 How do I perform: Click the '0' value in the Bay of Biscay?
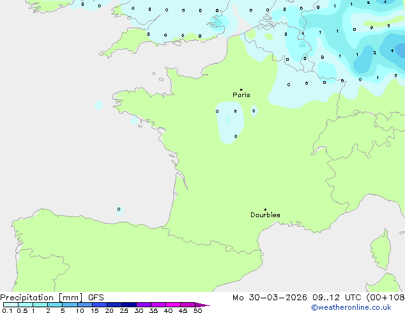click(x=119, y=209)
